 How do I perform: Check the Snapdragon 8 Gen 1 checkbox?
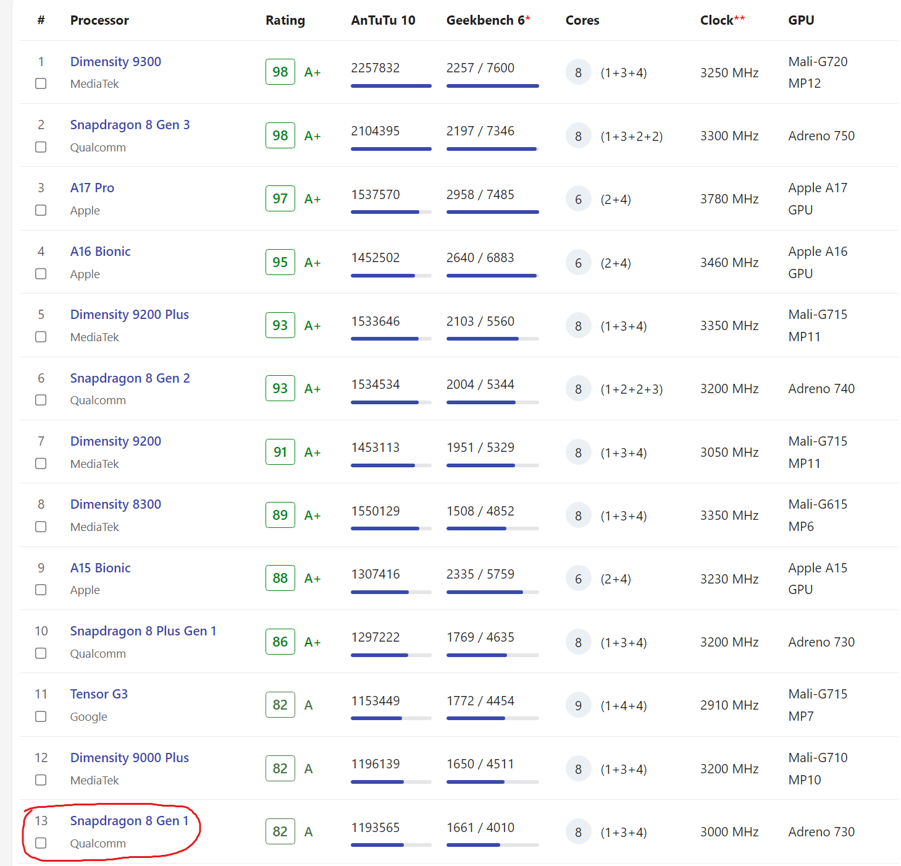41,843
